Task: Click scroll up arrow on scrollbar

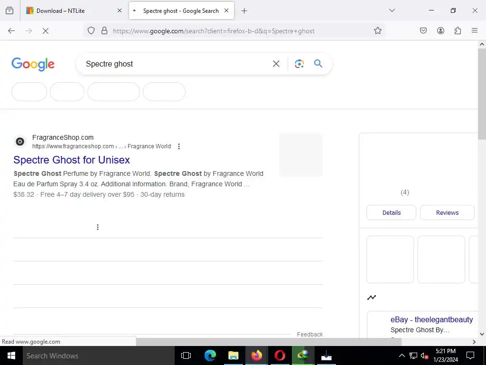Action: click(482, 44)
